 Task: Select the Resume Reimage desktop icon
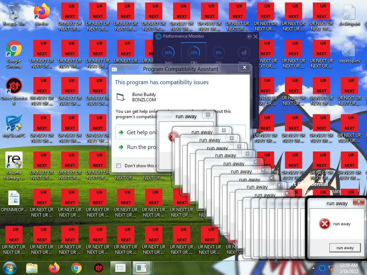[x=14, y=166]
